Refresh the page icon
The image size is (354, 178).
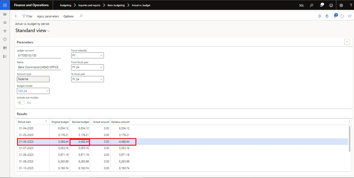point(342,16)
